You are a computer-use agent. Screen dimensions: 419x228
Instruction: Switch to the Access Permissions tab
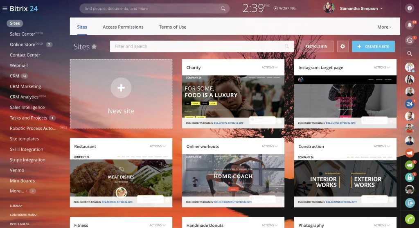pos(123,27)
